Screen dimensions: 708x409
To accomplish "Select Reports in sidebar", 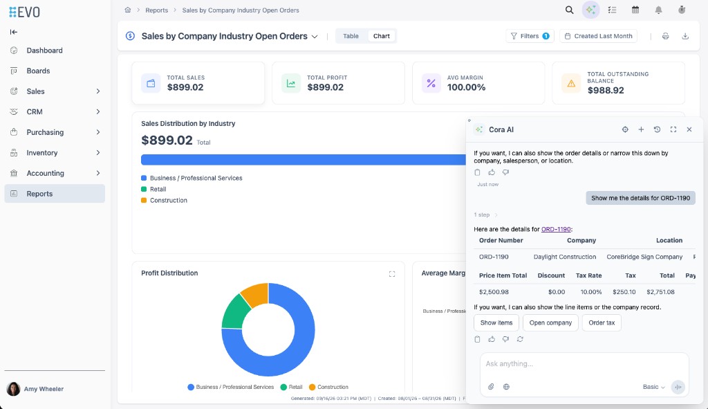I will (x=55, y=194).
